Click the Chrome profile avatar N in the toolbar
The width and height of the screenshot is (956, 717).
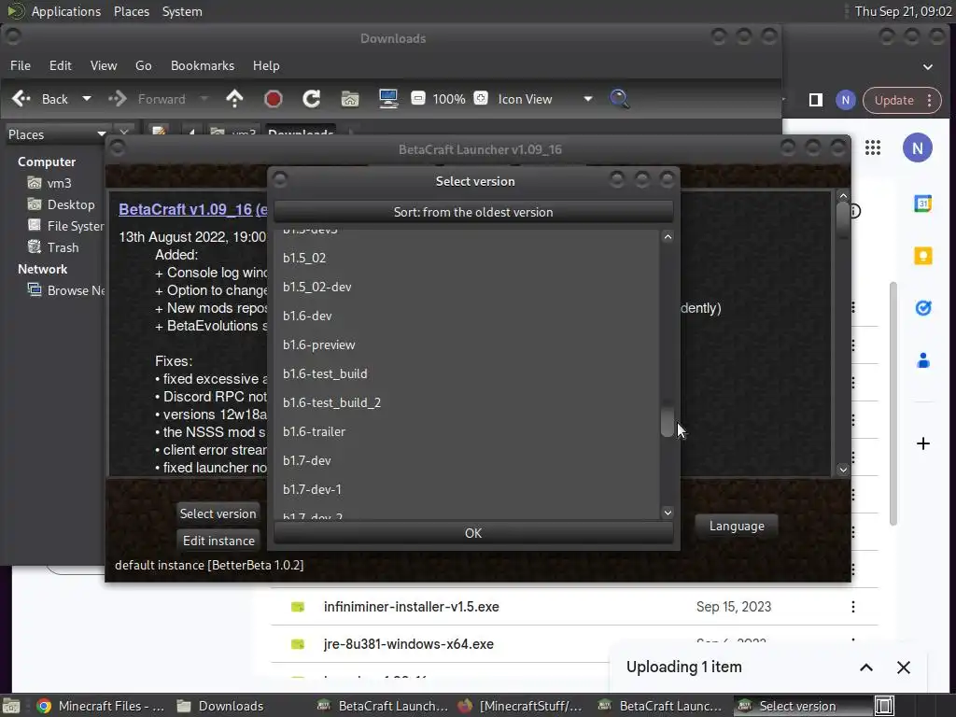pyautogui.click(x=846, y=100)
